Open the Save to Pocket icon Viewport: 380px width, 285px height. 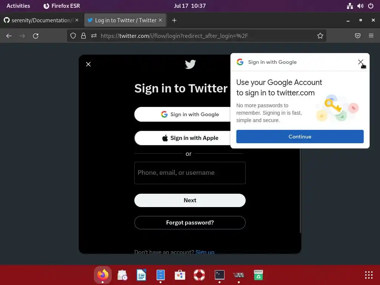(x=358, y=36)
